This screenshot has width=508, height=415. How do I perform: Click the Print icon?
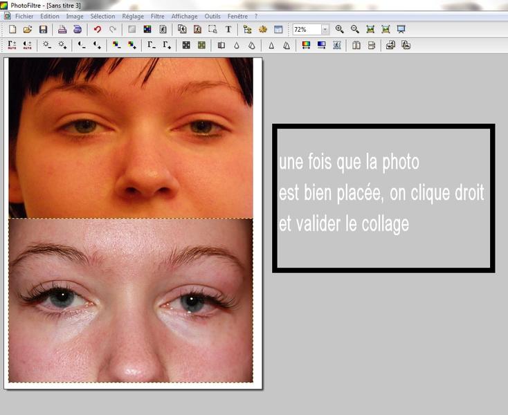pos(62,30)
